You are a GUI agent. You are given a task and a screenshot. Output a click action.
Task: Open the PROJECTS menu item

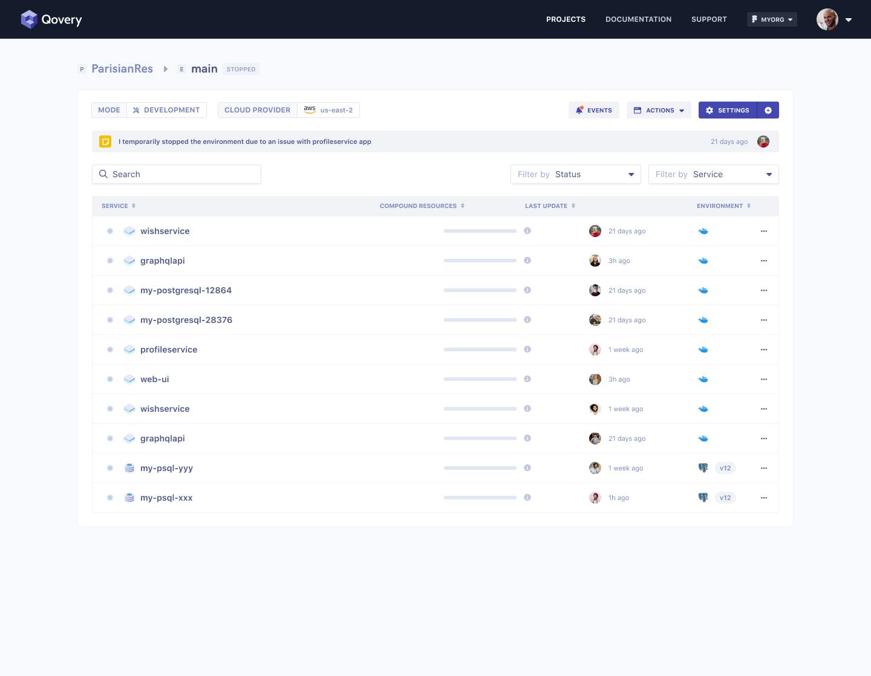[566, 19]
